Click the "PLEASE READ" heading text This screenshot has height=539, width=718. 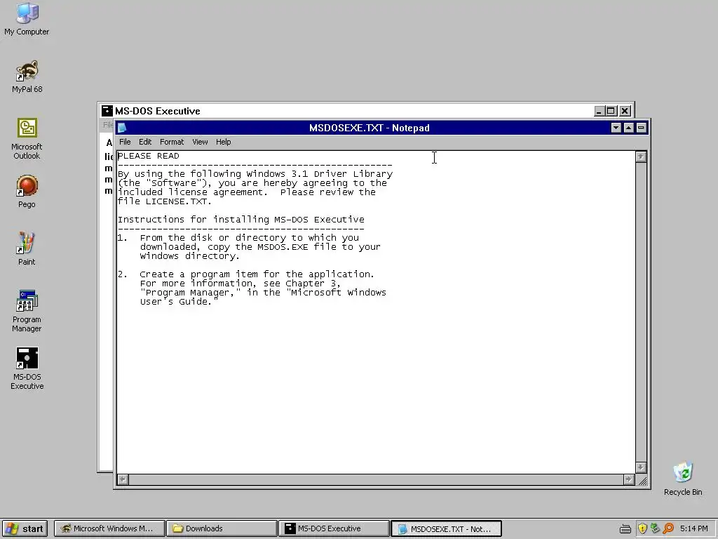coord(149,156)
